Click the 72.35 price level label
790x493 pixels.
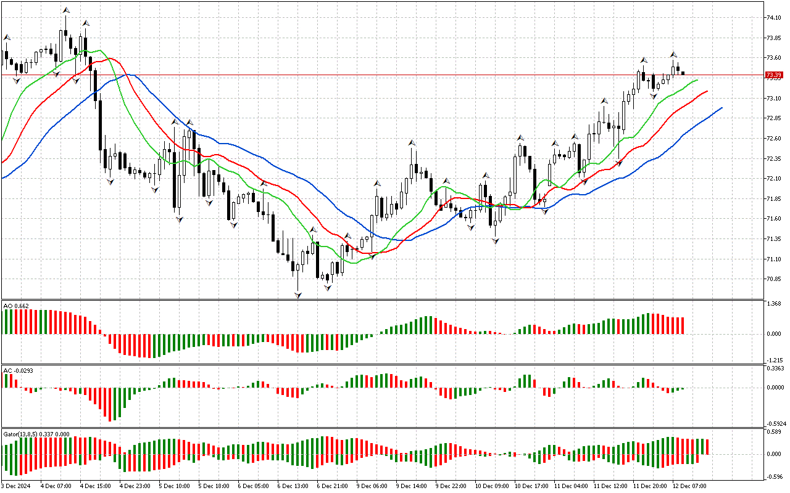tap(773, 159)
